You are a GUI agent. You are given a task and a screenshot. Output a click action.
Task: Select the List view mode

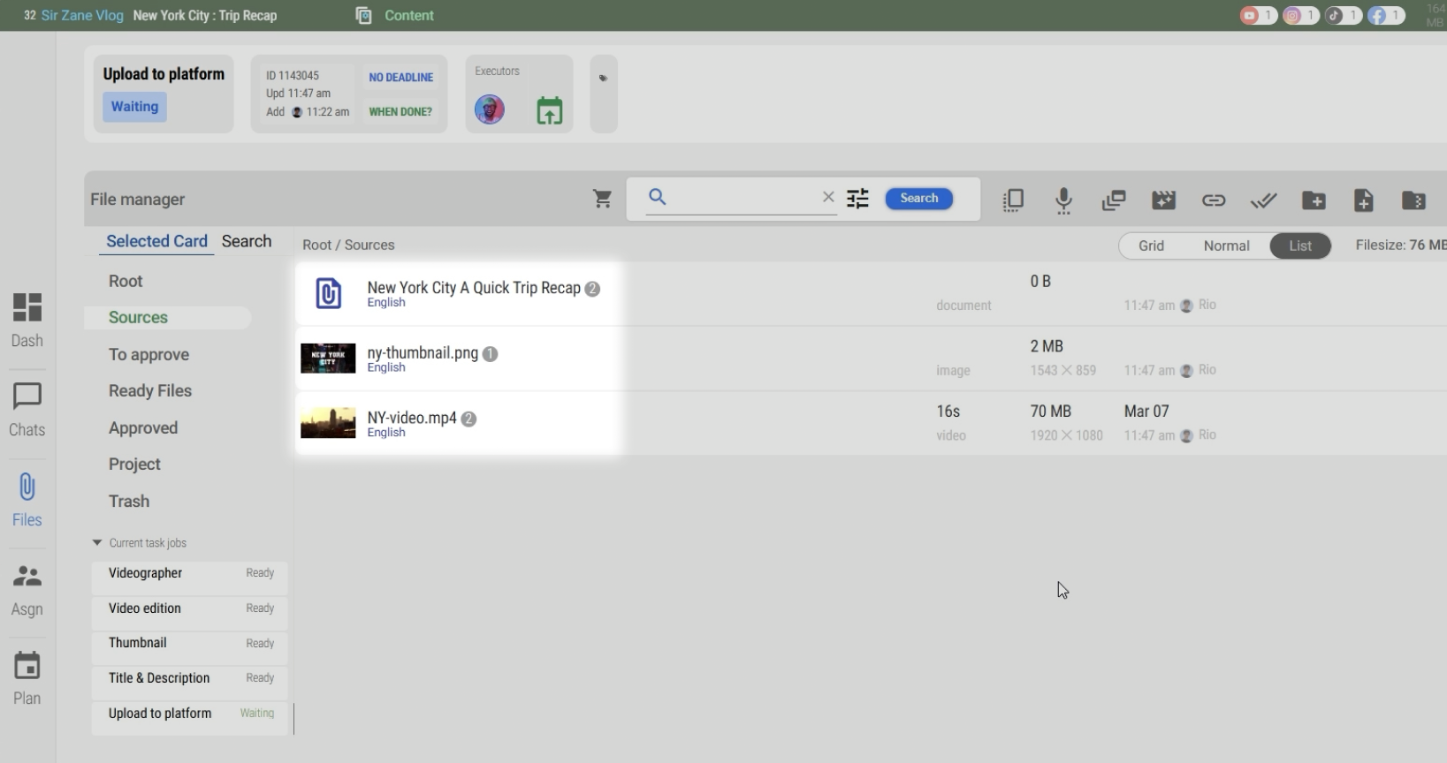click(x=1299, y=246)
